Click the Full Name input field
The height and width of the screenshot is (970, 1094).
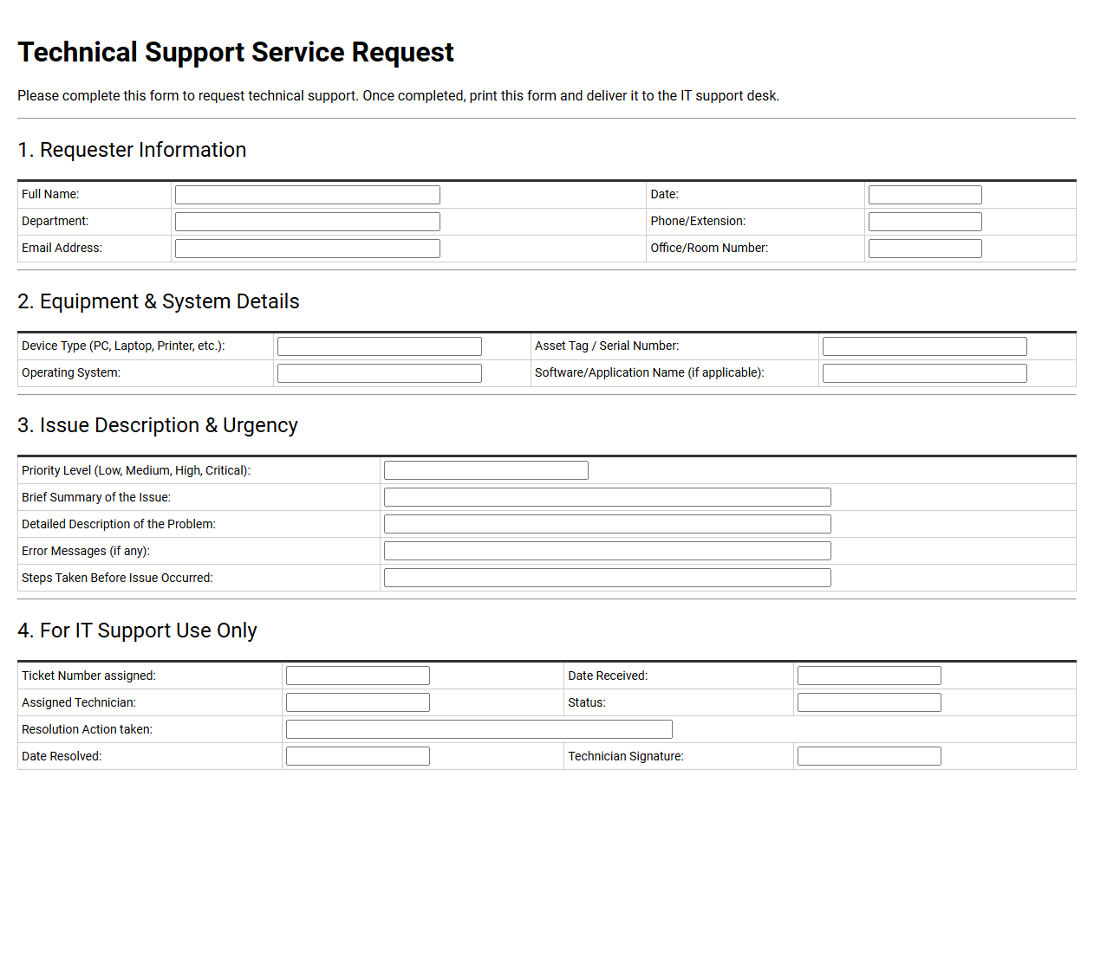[307, 195]
